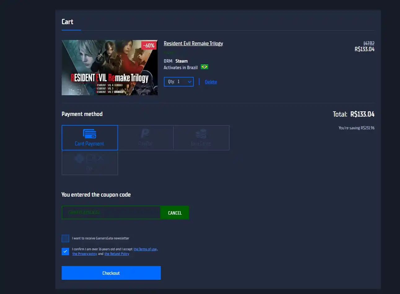The height and width of the screenshot is (294, 400).
Task: Click the item price R$133.04 beside the title
Action: pos(364,49)
